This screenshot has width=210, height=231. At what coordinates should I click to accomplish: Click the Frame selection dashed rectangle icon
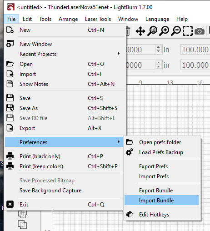pos(188,31)
